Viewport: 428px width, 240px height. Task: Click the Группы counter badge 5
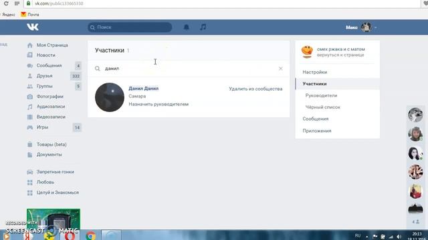tap(78, 87)
